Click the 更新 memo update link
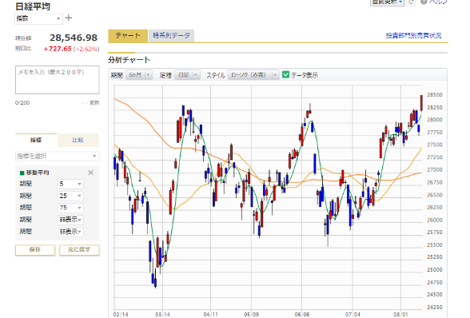Viewport: 470px width, 318px height. pyautogui.click(x=94, y=103)
